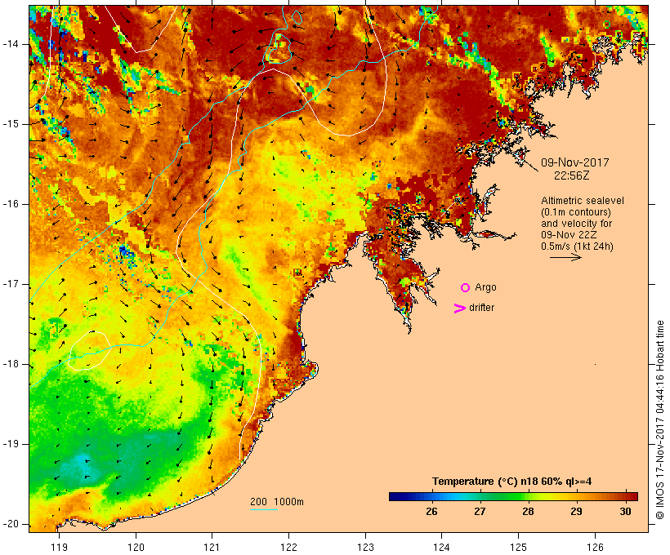Click longitude axis label "123"
670x555 pixels.
click(x=365, y=547)
